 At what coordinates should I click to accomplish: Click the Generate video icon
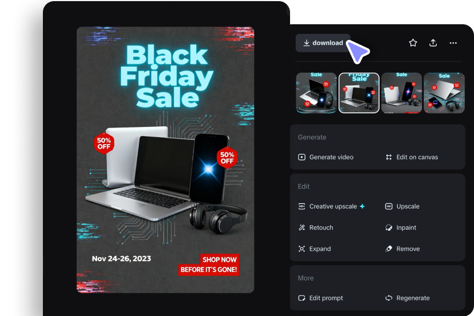[302, 157]
